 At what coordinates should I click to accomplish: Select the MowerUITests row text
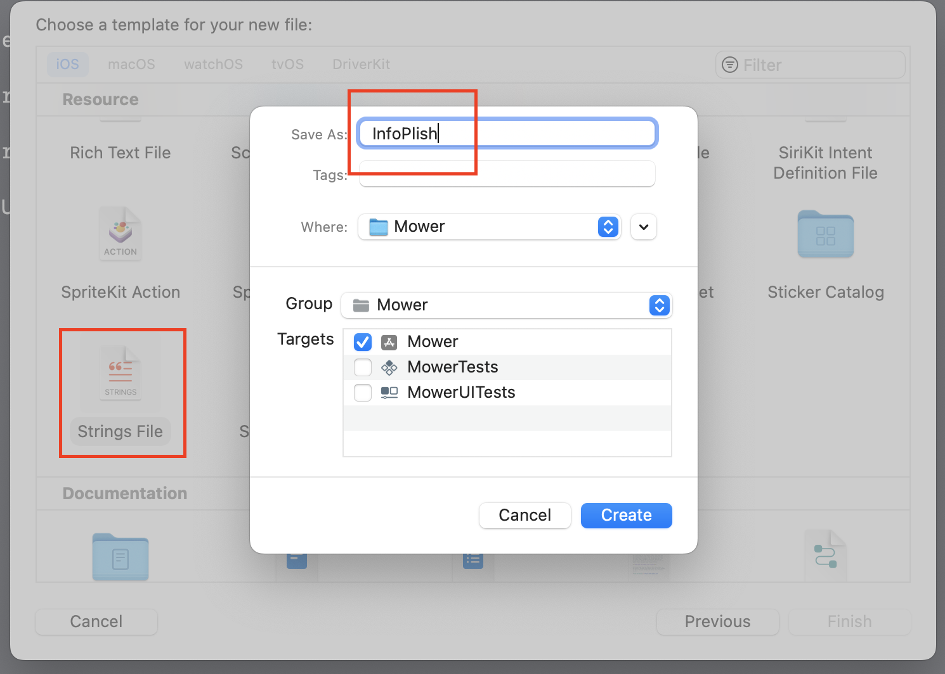(x=461, y=393)
